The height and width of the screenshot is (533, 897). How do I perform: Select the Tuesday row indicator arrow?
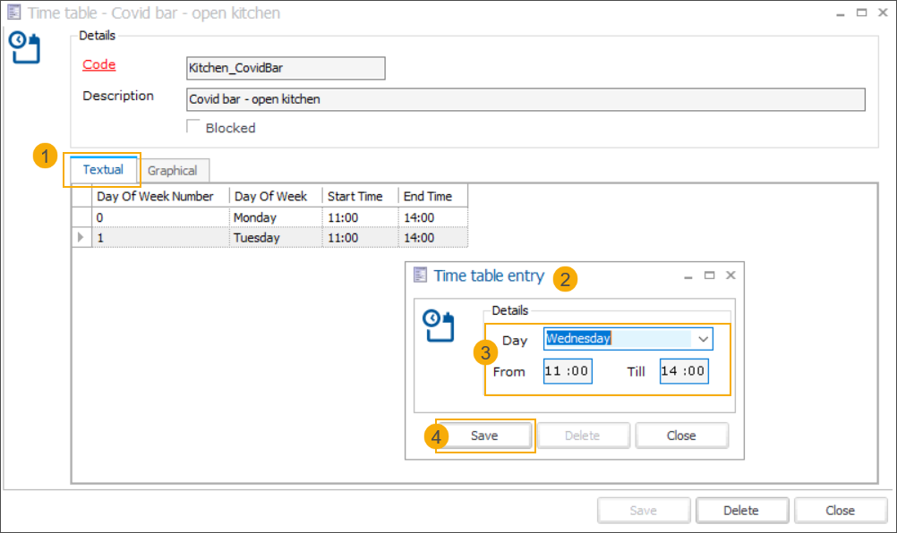click(82, 238)
